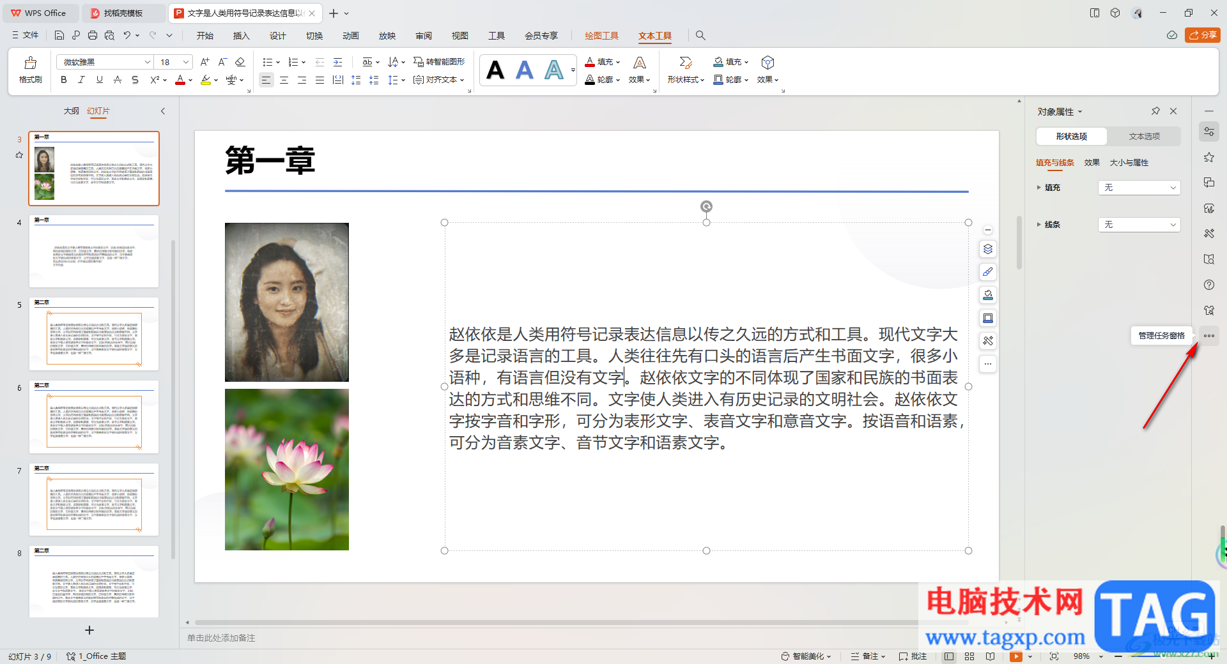Click Convert to Smart Graphic (转智能图形)
Screen dimensions: 1227x664
[x=439, y=62]
